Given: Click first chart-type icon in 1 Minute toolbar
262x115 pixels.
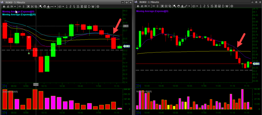Looking at the screenshot, I should (x=138, y=6).
